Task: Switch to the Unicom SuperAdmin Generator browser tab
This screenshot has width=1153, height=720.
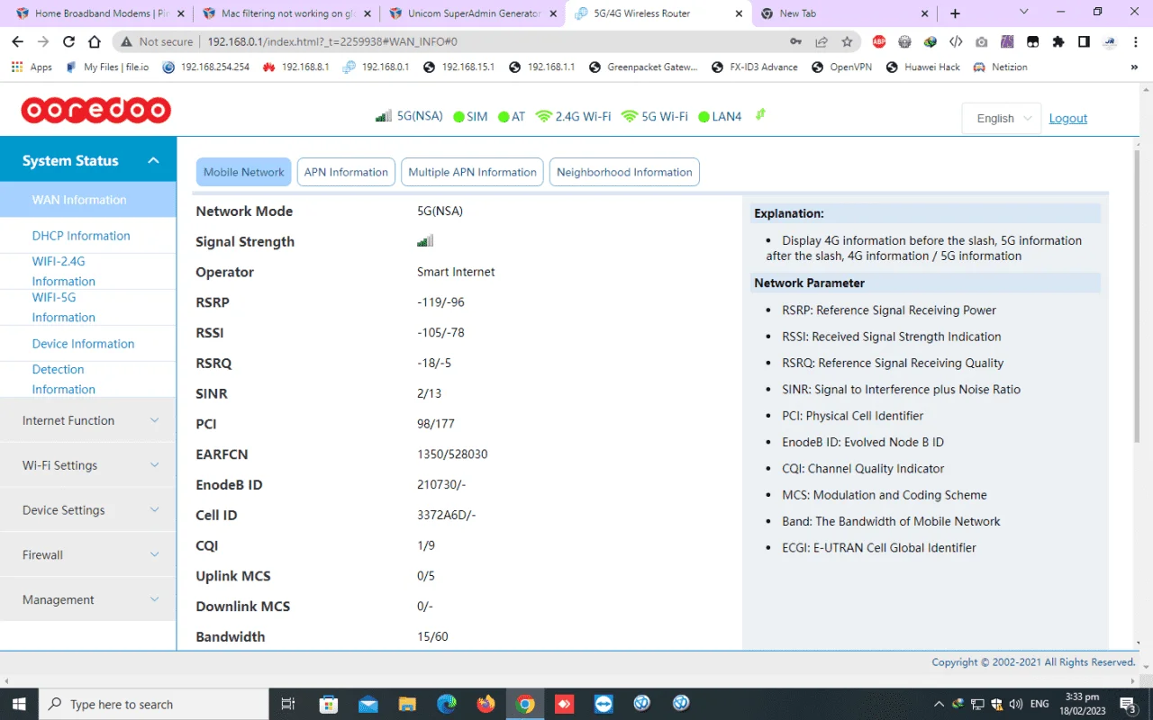Action: click(x=473, y=13)
